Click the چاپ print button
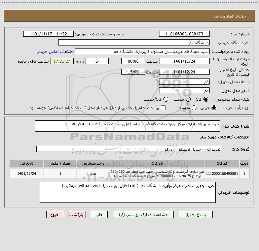This screenshot has height=251, width=259. click(99, 215)
